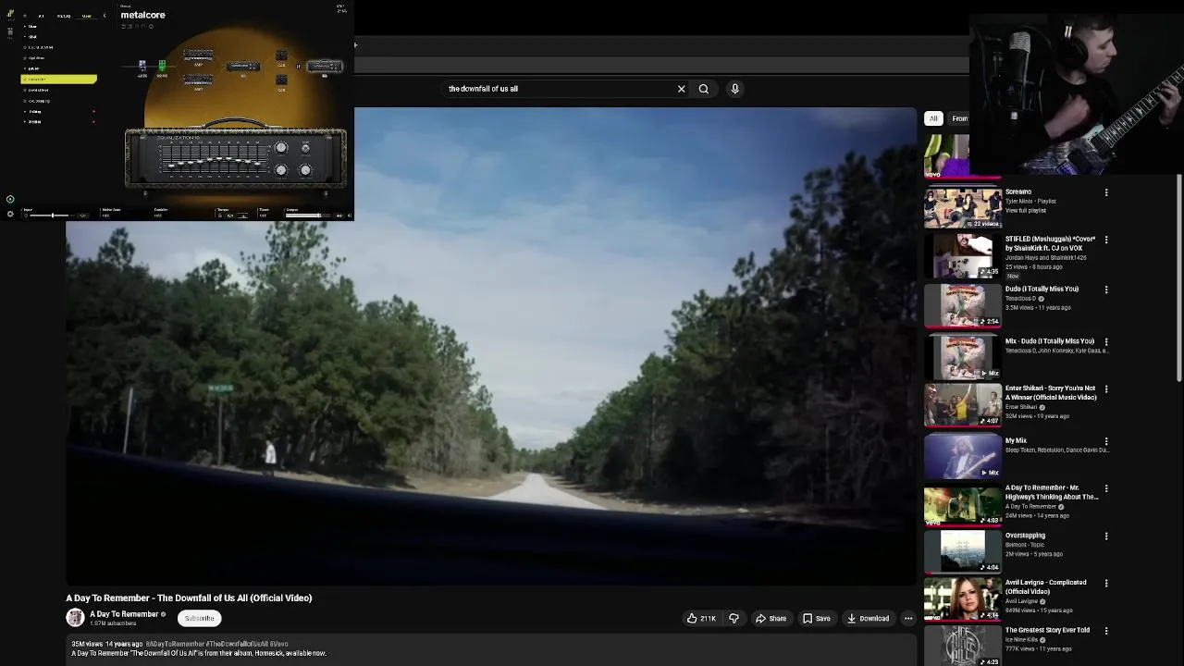Select the Gate pedal in signal chain
Viewport: 1184px width, 666px height.
tap(142, 66)
